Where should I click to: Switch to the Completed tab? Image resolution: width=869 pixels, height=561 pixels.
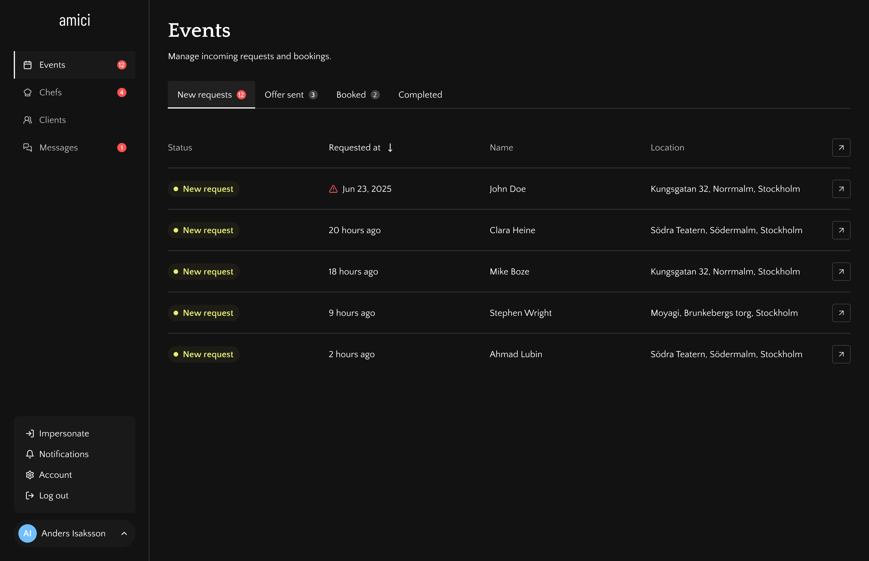click(x=420, y=95)
